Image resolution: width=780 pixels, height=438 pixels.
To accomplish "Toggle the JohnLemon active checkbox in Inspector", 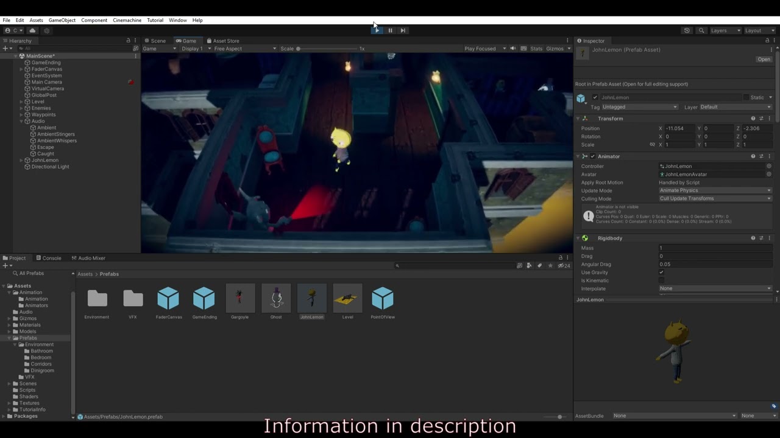I will 595,97.
